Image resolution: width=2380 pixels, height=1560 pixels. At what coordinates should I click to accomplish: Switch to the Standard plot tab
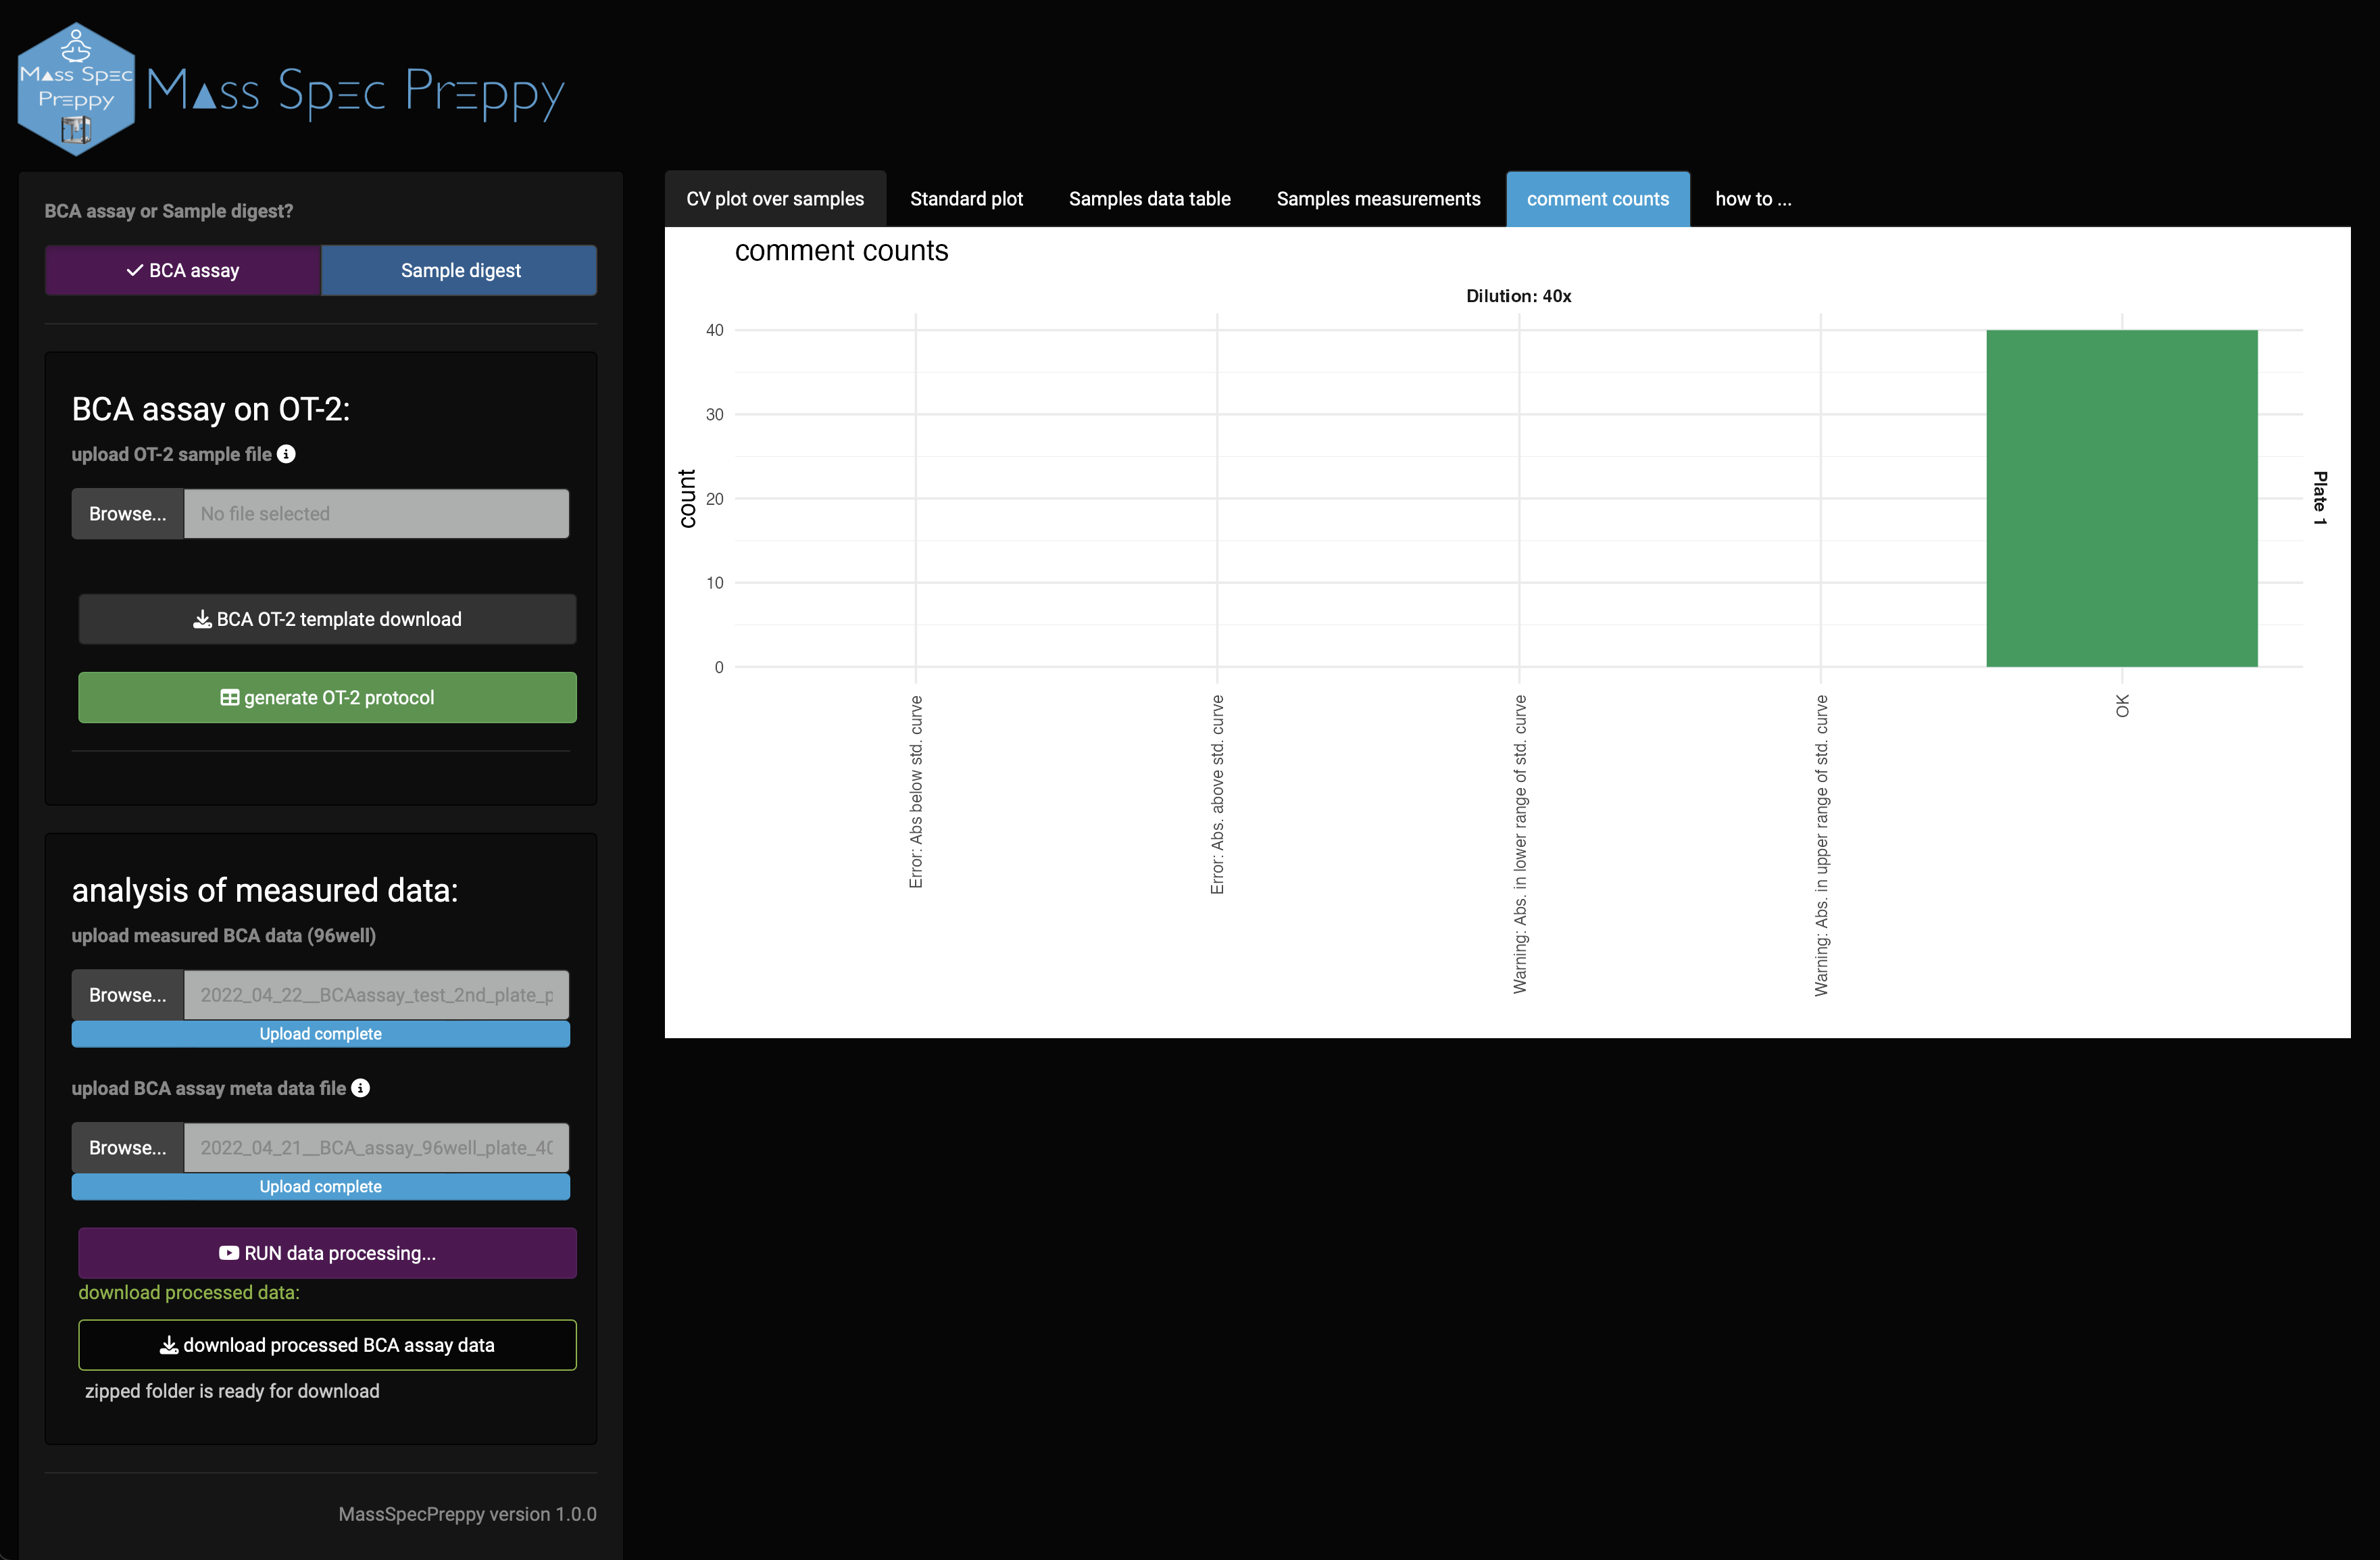coord(966,199)
